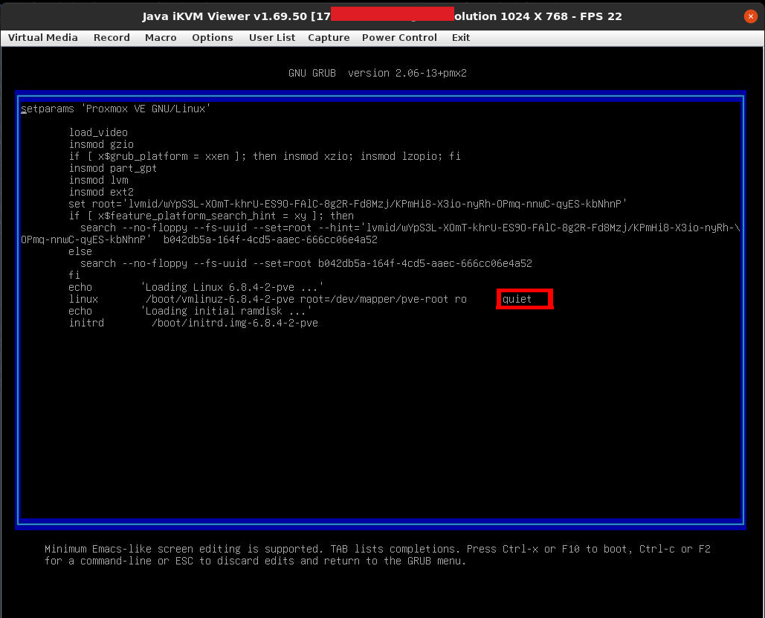Click the 'Loading initial ramdisk' echo text
The image size is (765, 618).
(226, 311)
